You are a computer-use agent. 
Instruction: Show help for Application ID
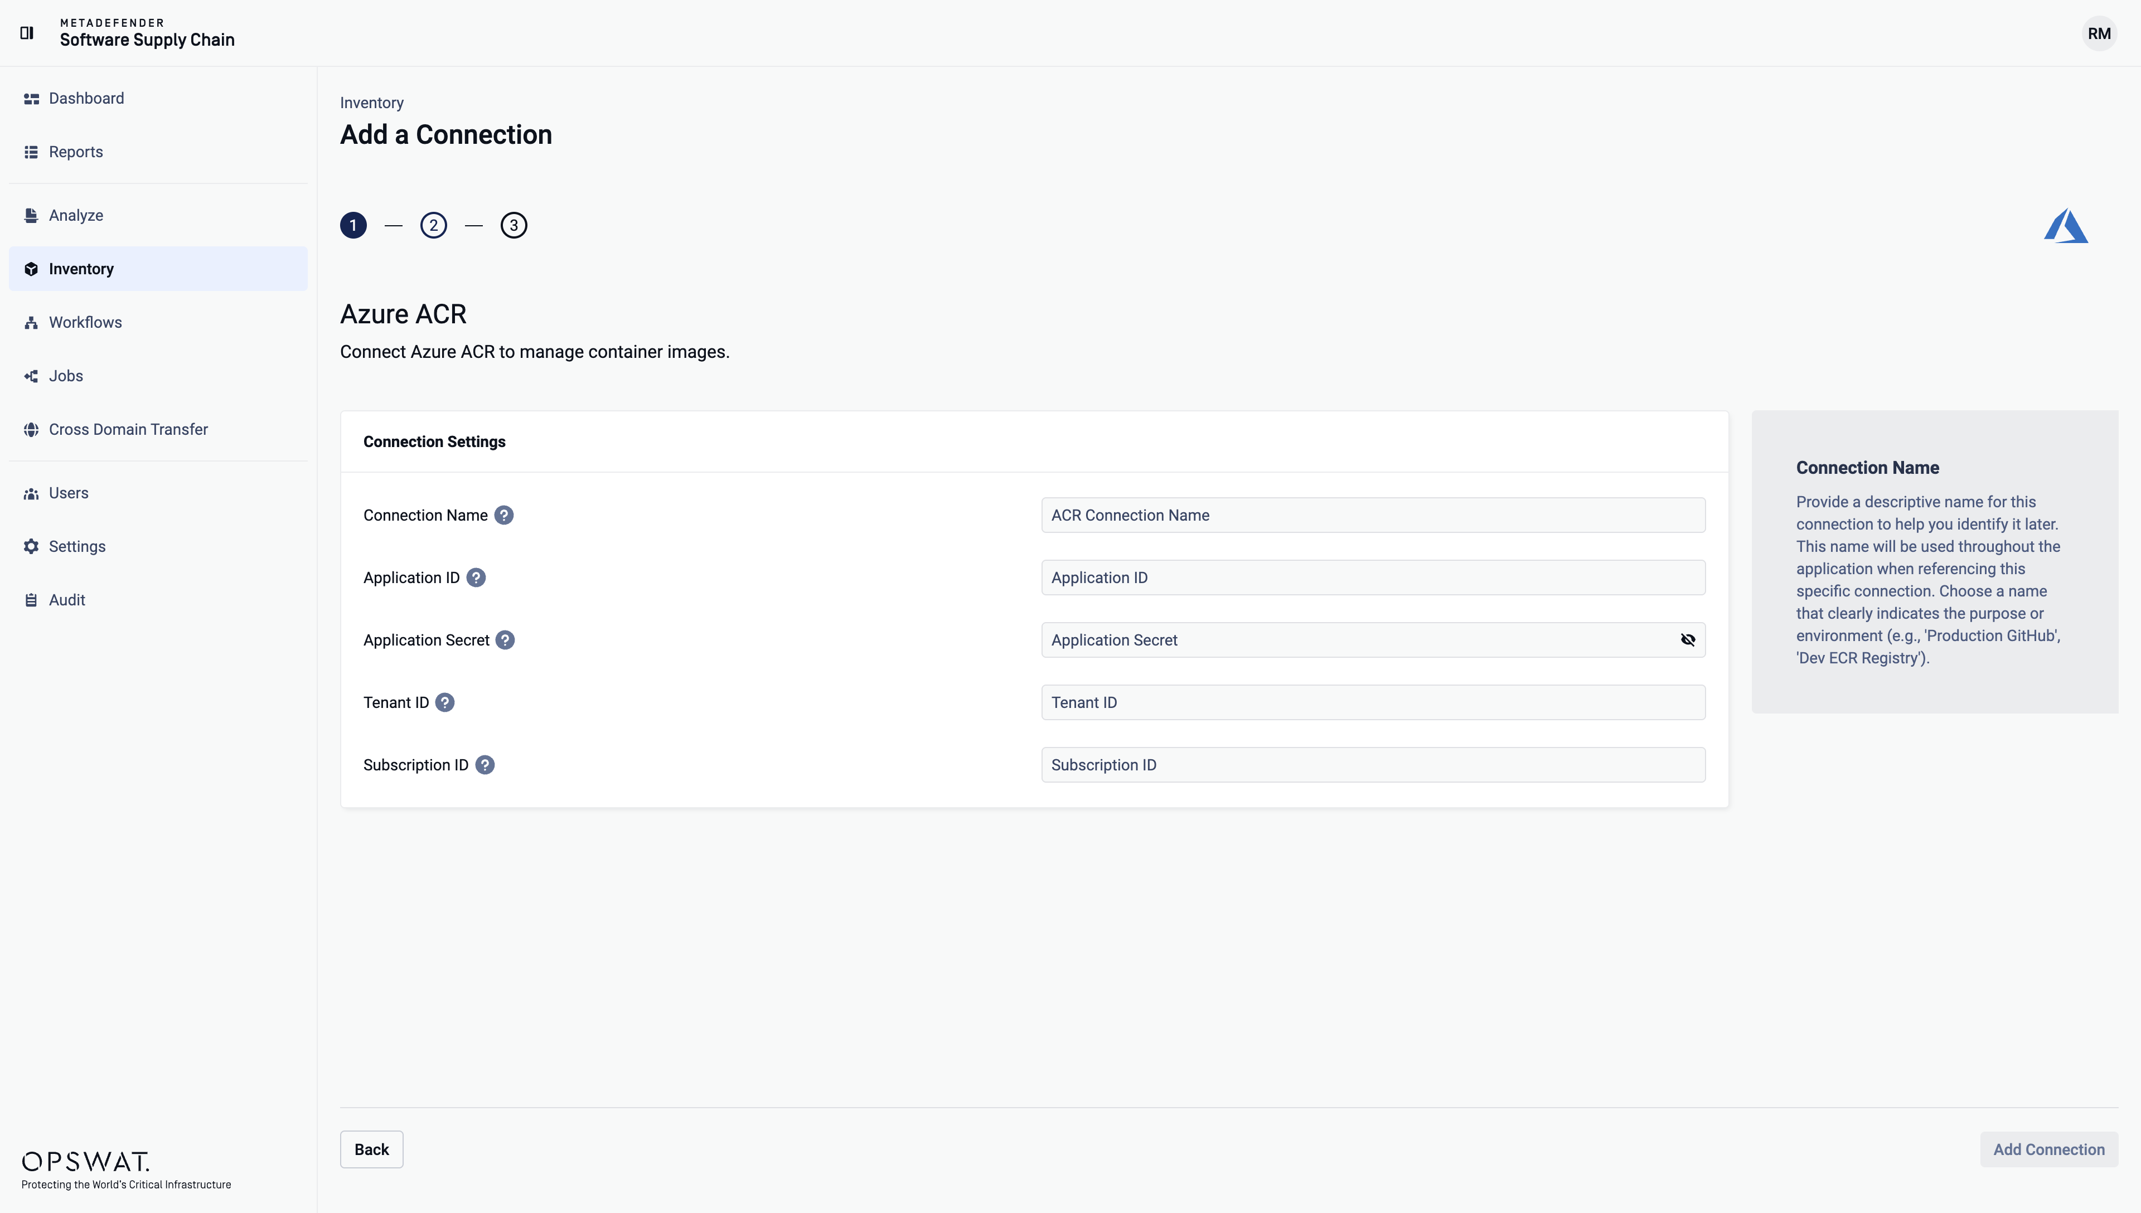pyautogui.click(x=476, y=578)
